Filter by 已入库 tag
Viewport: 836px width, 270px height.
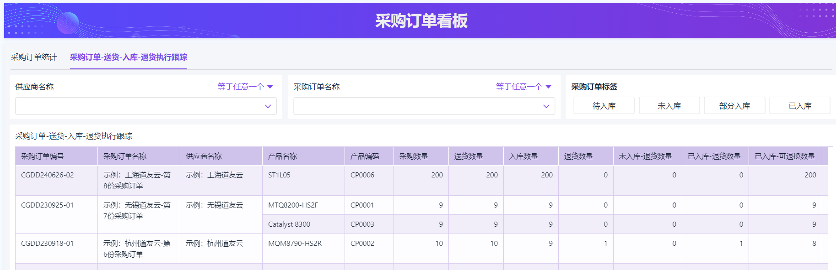[800, 106]
